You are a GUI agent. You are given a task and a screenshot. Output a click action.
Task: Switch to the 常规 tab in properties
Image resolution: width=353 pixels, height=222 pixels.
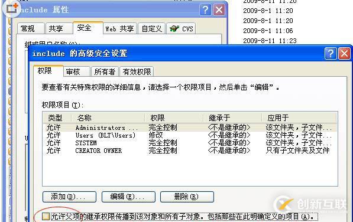pos(31,28)
